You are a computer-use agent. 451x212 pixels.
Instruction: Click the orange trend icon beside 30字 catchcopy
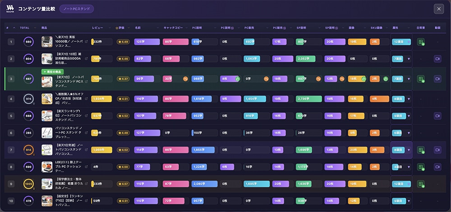(185, 79)
